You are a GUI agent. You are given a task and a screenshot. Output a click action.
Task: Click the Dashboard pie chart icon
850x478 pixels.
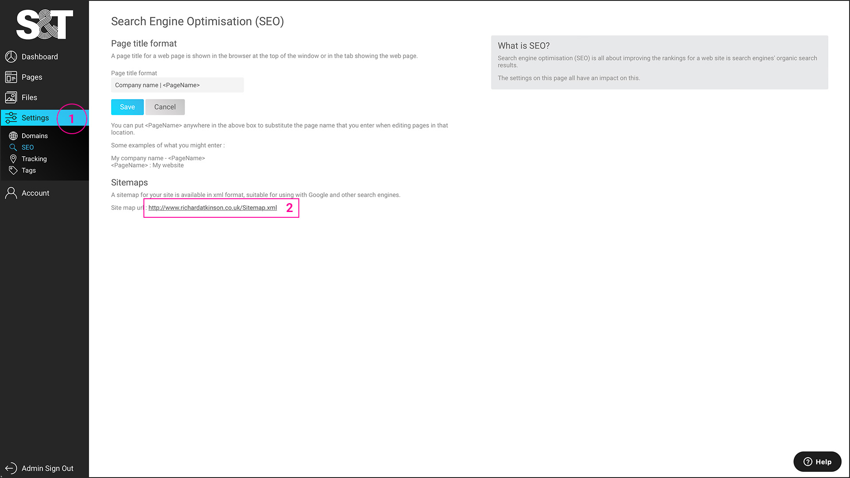[11, 57]
